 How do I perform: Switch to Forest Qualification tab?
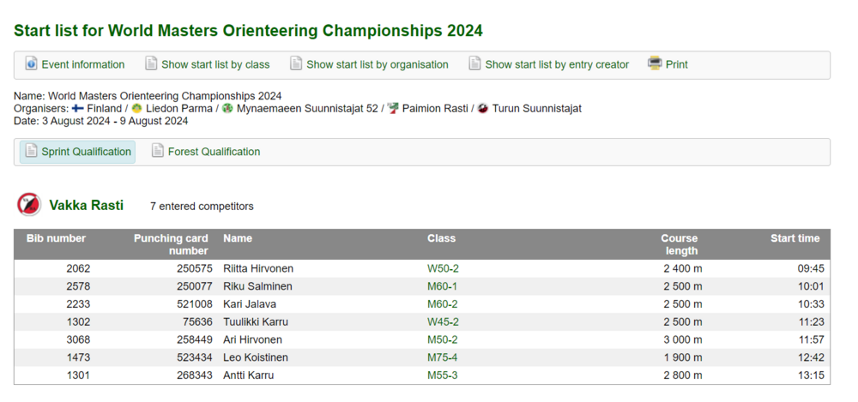coord(214,152)
